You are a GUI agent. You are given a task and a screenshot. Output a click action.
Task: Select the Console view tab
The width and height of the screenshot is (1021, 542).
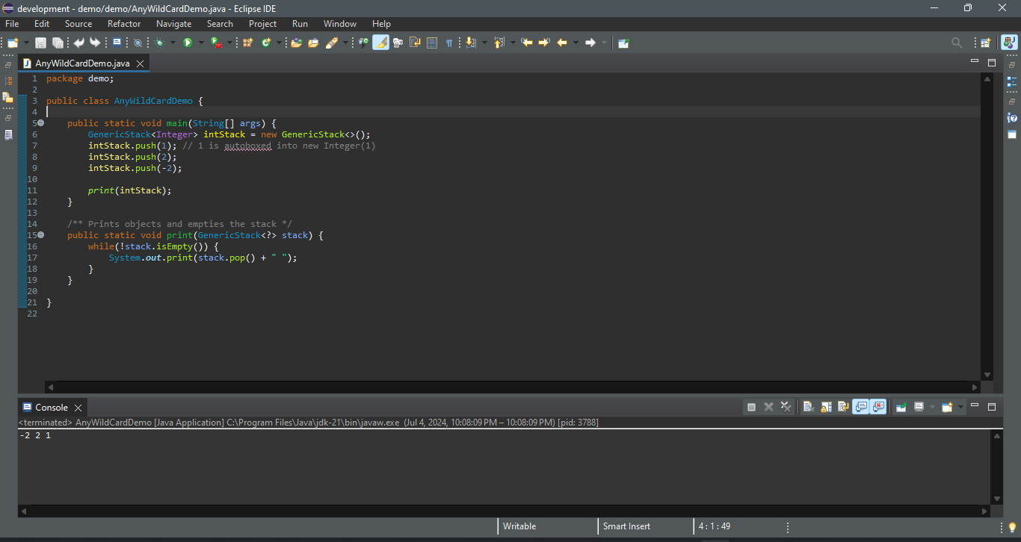click(x=52, y=408)
